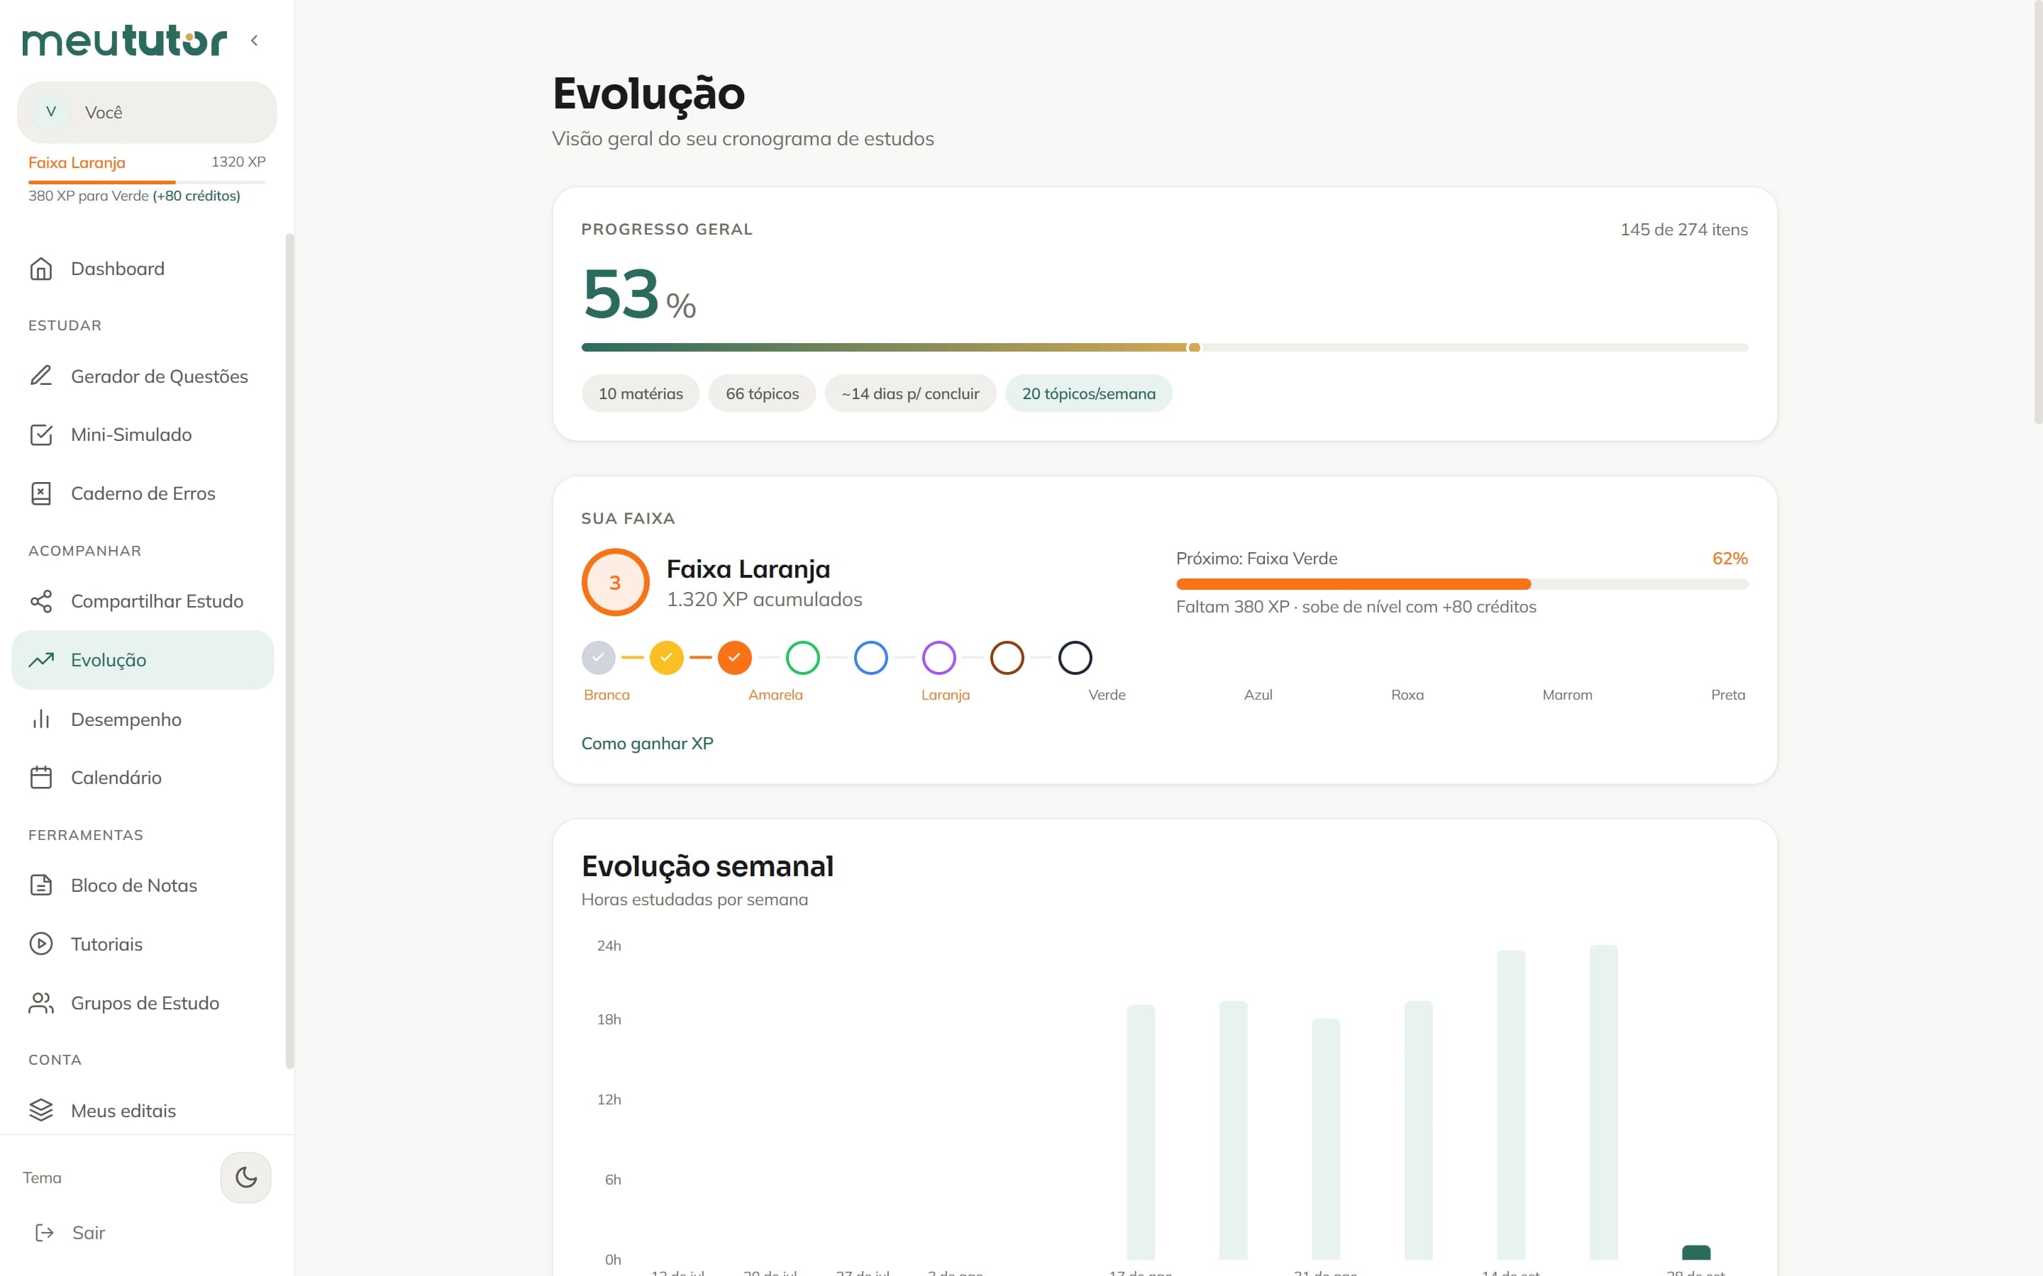Screen dimensions: 2043x1276
Task: Click the Caderno de Erros notebook icon
Action: 41,493
